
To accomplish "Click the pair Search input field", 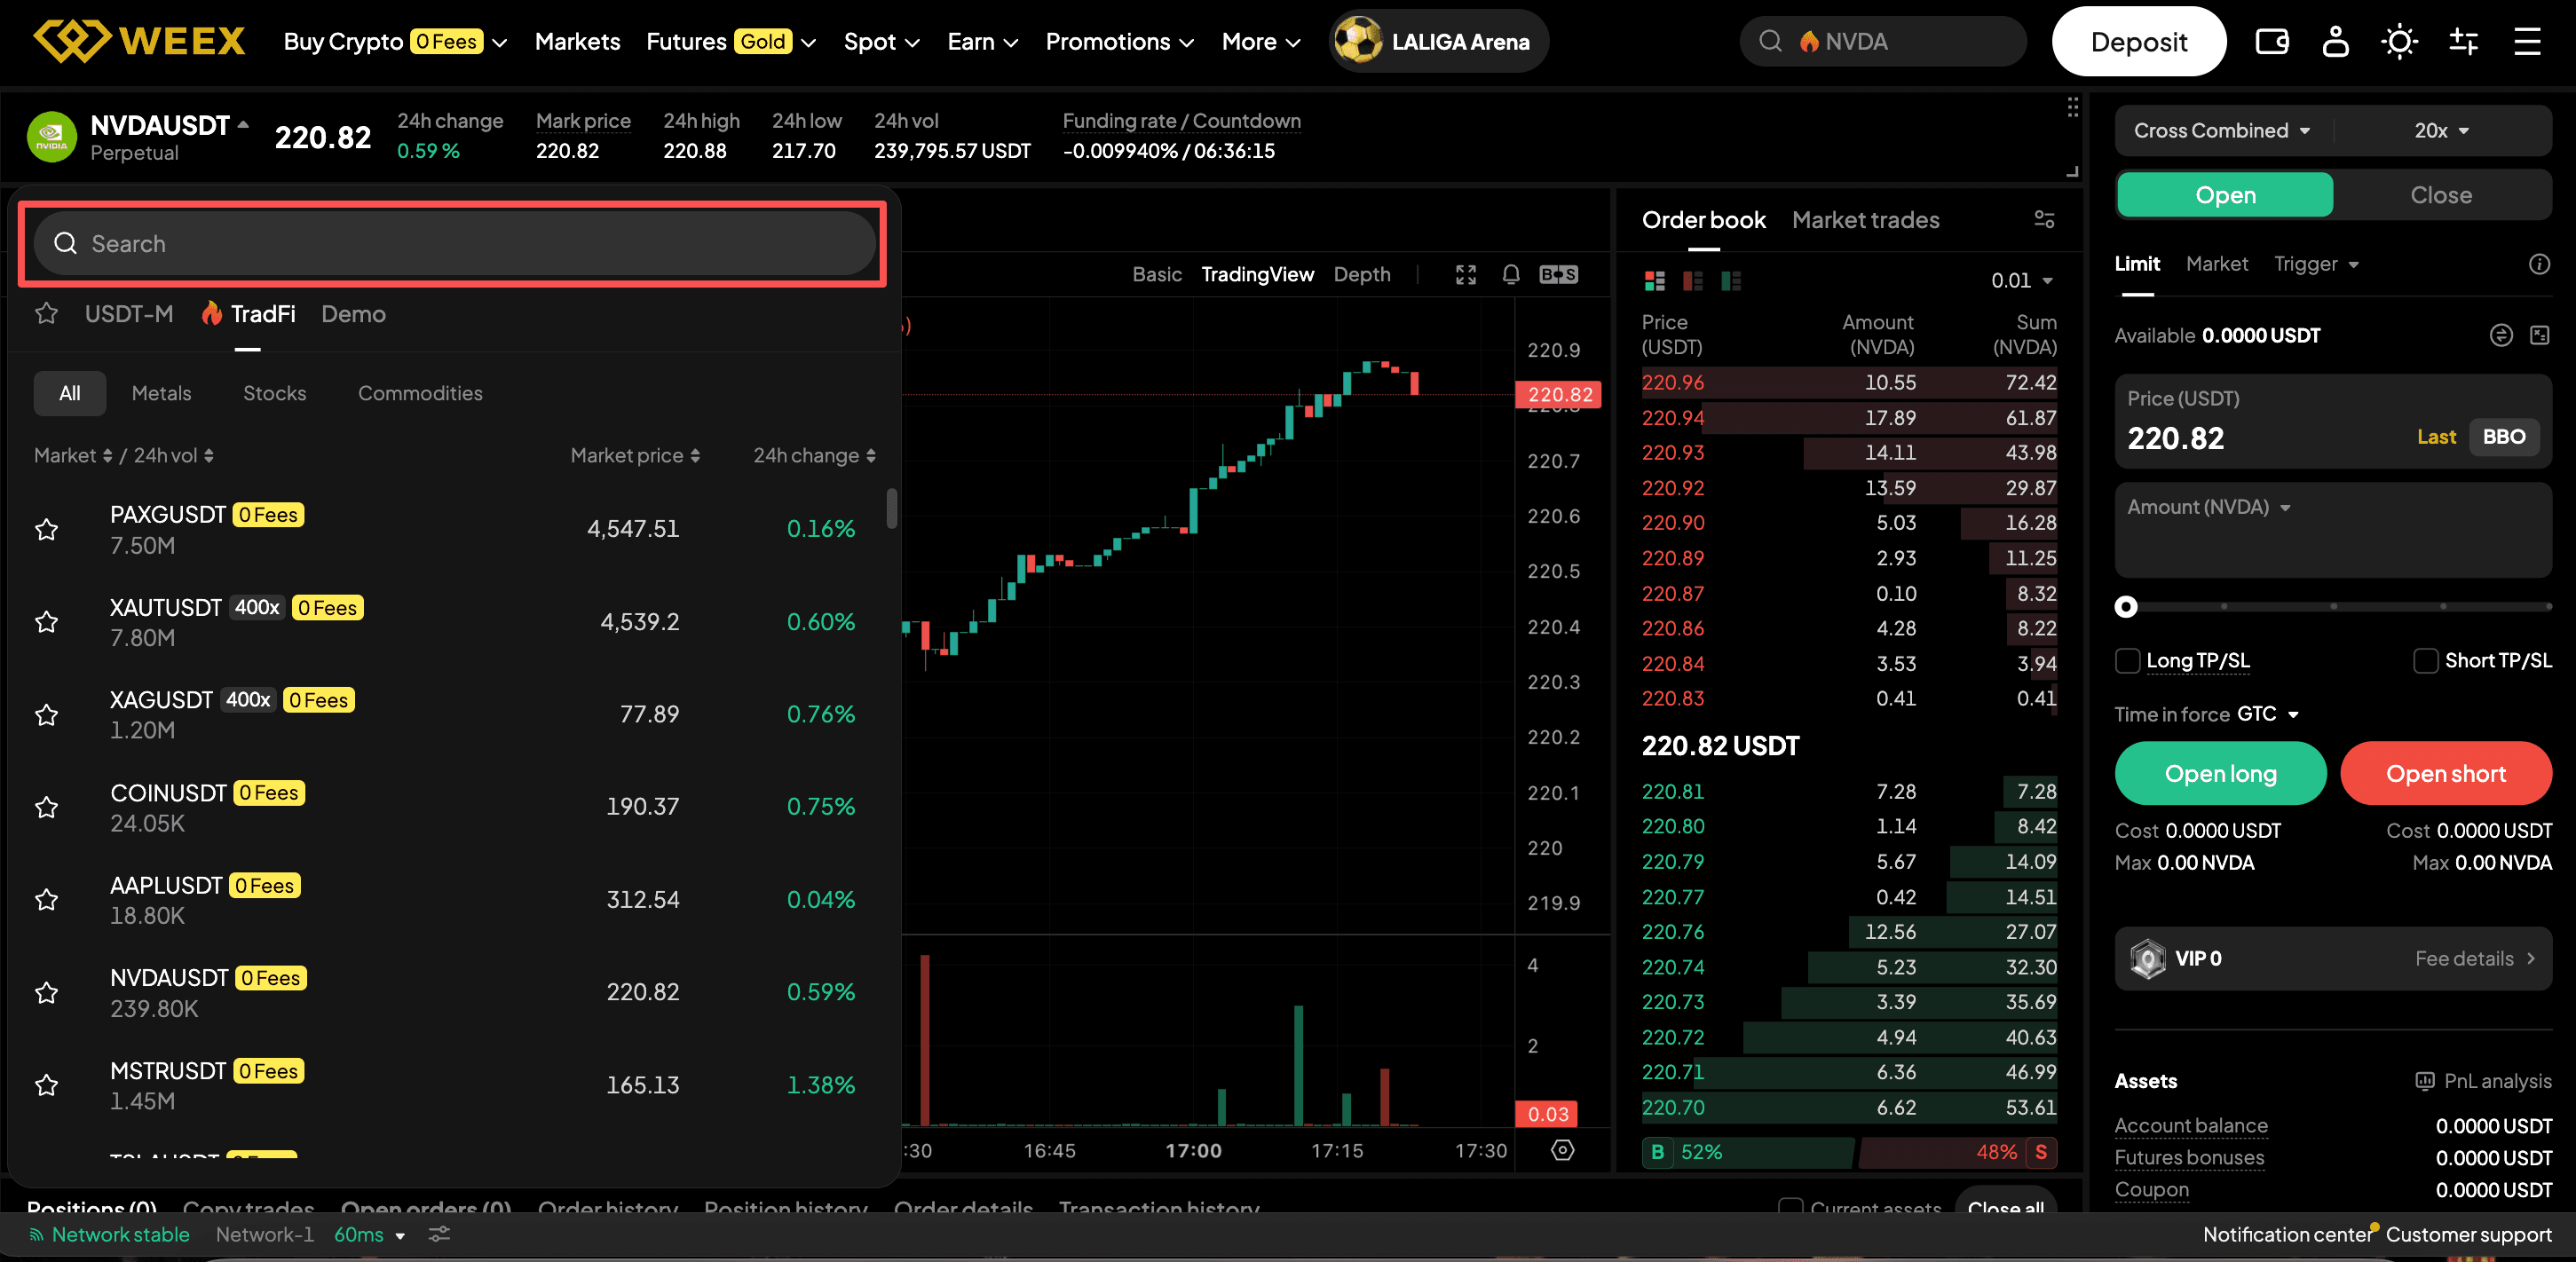I will point(455,243).
